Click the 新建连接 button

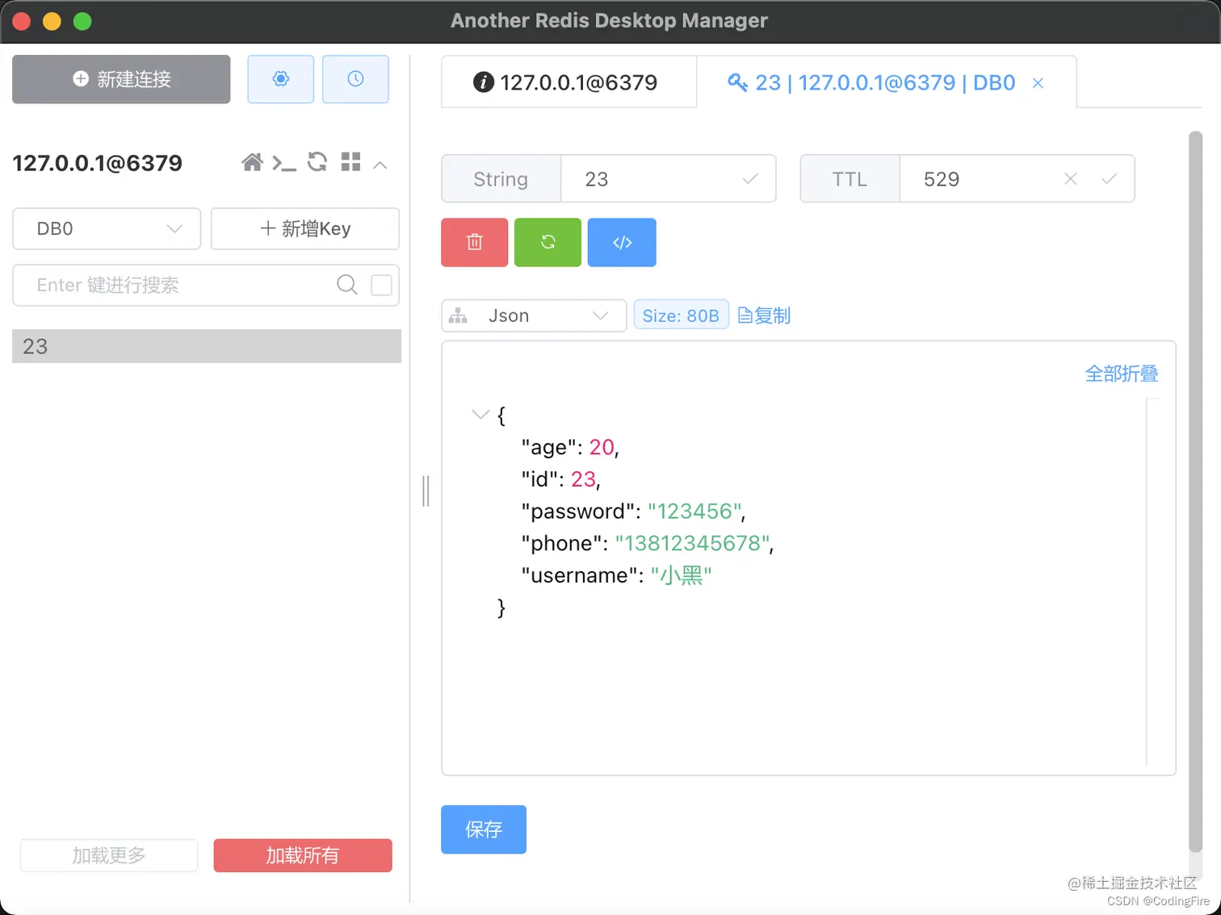click(121, 79)
